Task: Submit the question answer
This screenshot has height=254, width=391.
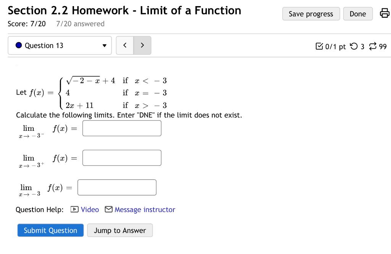Action: (x=50, y=230)
